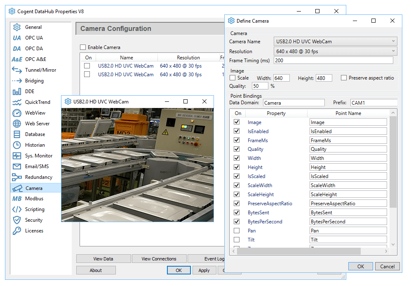
Task: Uncheck the BytesPerSecond property binding
Action: (237, 222)
